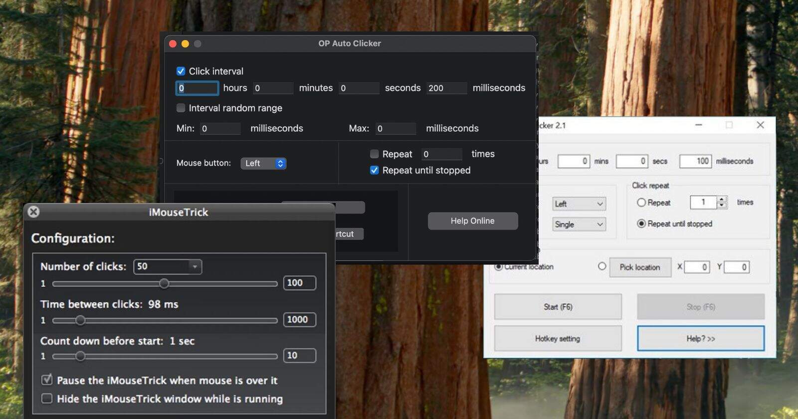The width and height of the screenshot is (798, 419).
Task: Uncheck the Click interval checkbox
Action: point(181,71)
